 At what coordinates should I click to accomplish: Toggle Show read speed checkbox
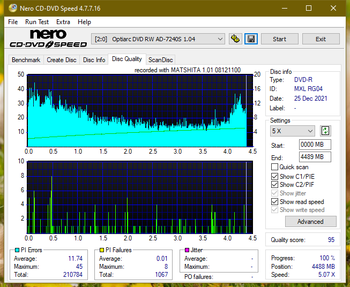pyautogui.click(x=274, y=201)
